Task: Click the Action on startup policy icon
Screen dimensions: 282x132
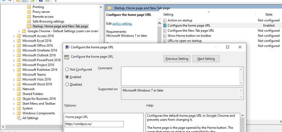Action: click(165, 20)
